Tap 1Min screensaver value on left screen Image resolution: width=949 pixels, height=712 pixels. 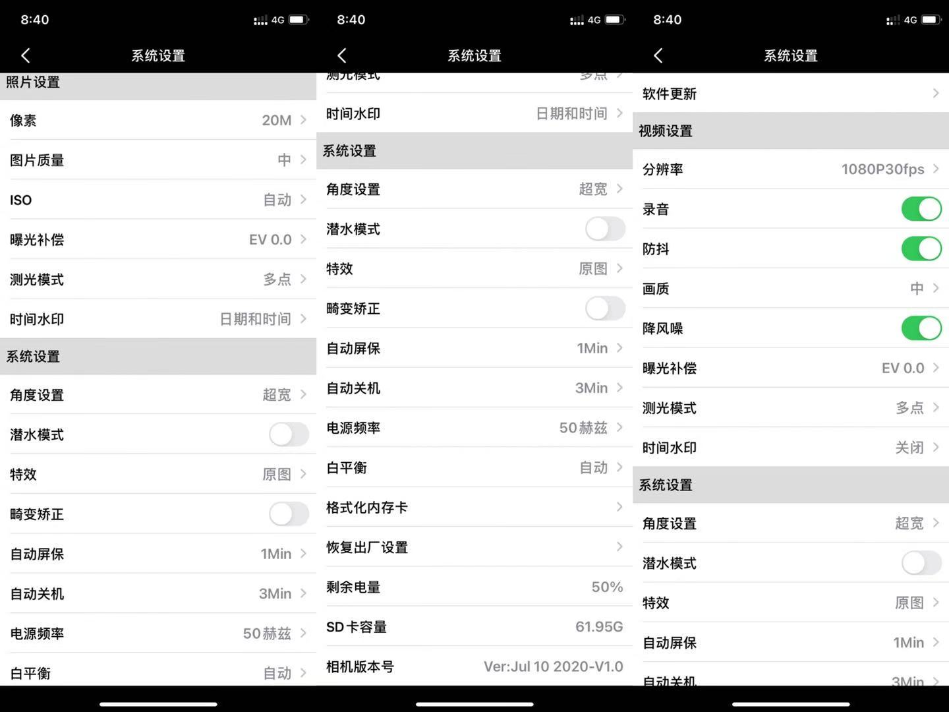(276, 554)
